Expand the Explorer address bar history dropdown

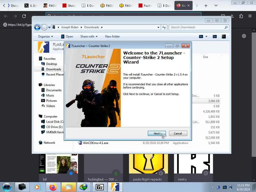pyautogui.click(x=158, y=27)
